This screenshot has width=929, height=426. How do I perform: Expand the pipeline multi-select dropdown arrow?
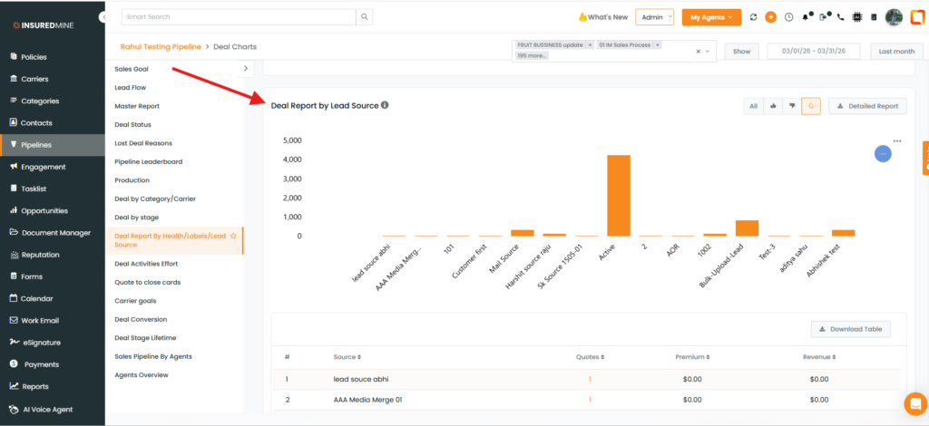tap(708, 52)
